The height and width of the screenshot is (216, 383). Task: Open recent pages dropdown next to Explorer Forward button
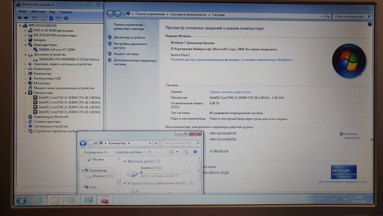click(x=96, y=143)
